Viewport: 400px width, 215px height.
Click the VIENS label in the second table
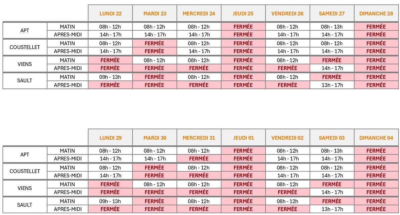pos(25,188)
